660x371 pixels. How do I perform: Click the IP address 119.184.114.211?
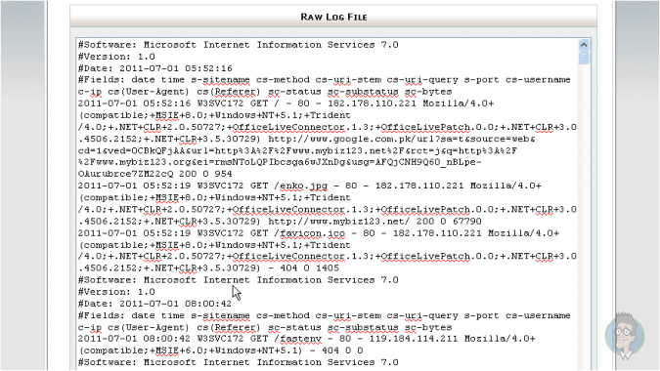pos(414,339)
